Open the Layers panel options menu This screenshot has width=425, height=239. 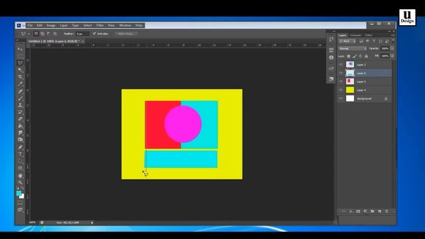coord(392,35)
